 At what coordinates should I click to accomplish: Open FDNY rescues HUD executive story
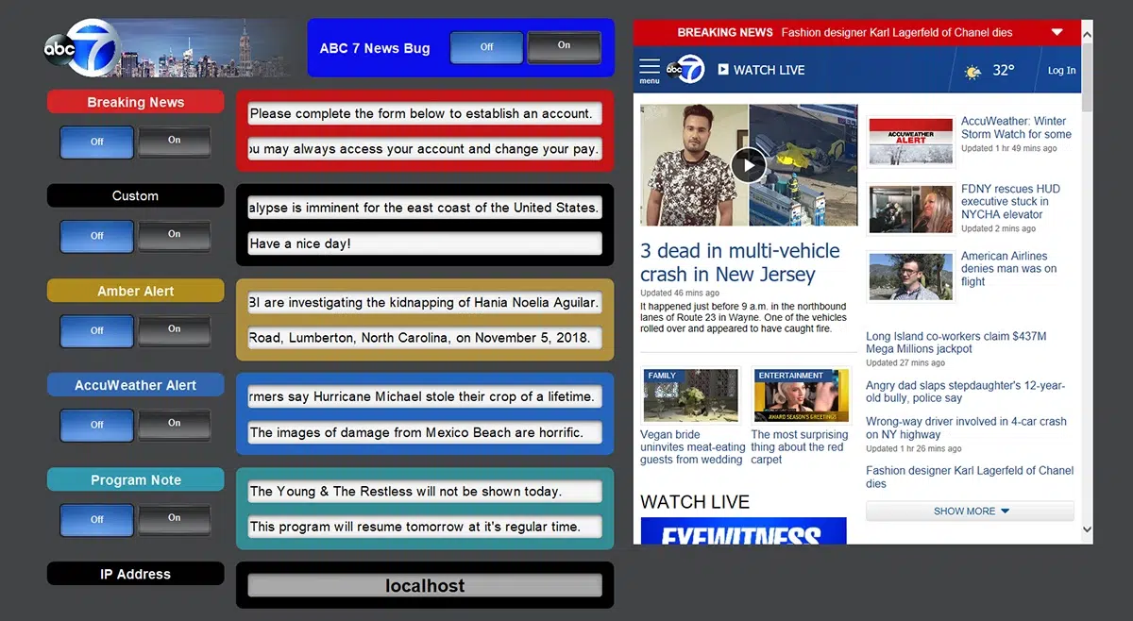click(x=1010, y=201)
